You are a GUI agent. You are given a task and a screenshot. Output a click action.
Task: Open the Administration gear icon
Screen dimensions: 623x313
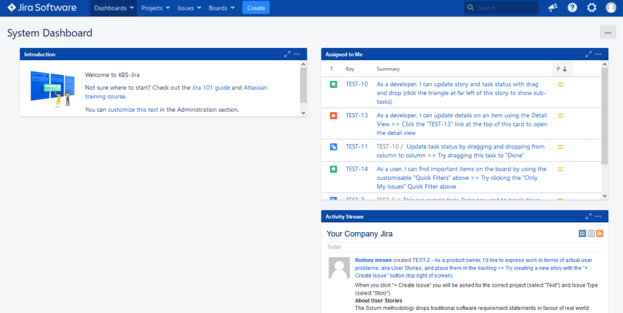[x=591, y=8]
